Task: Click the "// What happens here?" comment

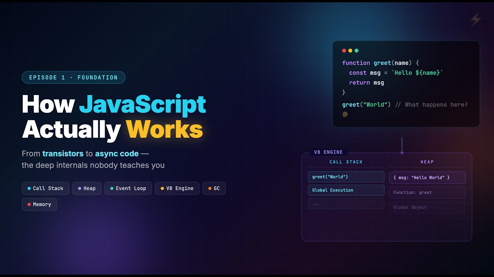Action: pyautogui.click(x=431, y=105)
